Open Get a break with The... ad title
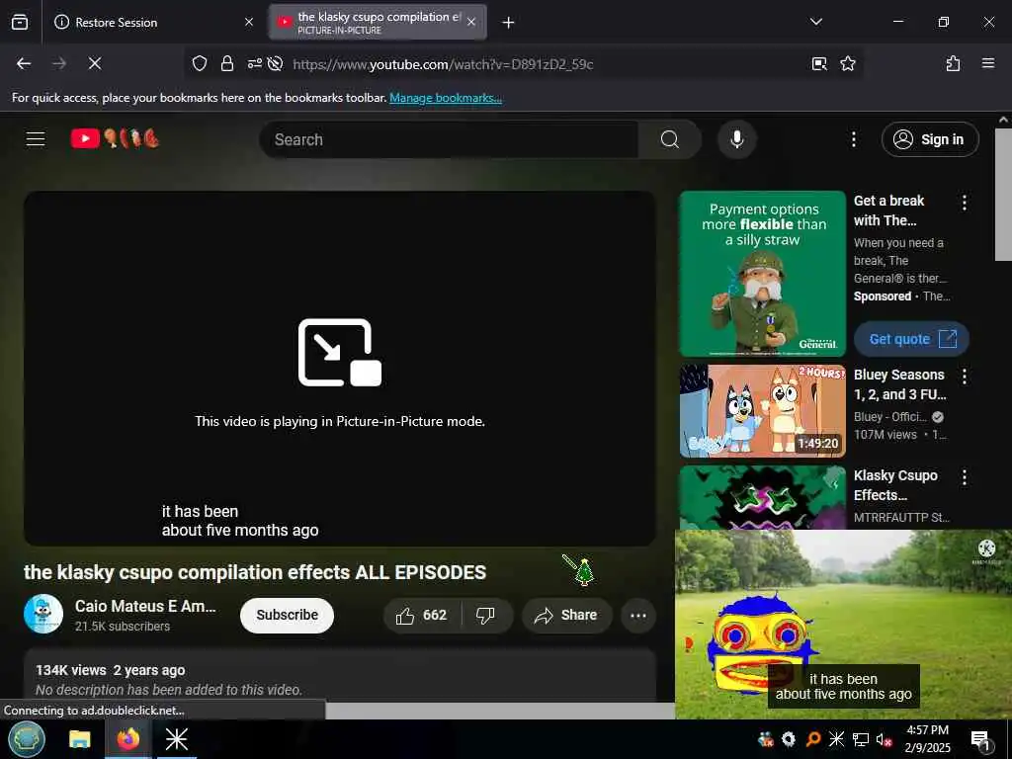 pos(888,211)
